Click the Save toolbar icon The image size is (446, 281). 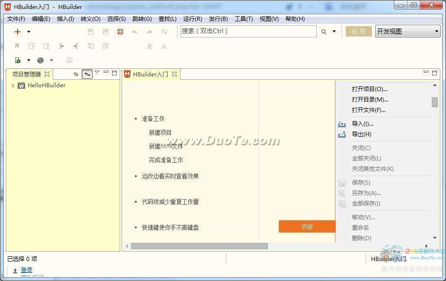(x=91, y=31)
